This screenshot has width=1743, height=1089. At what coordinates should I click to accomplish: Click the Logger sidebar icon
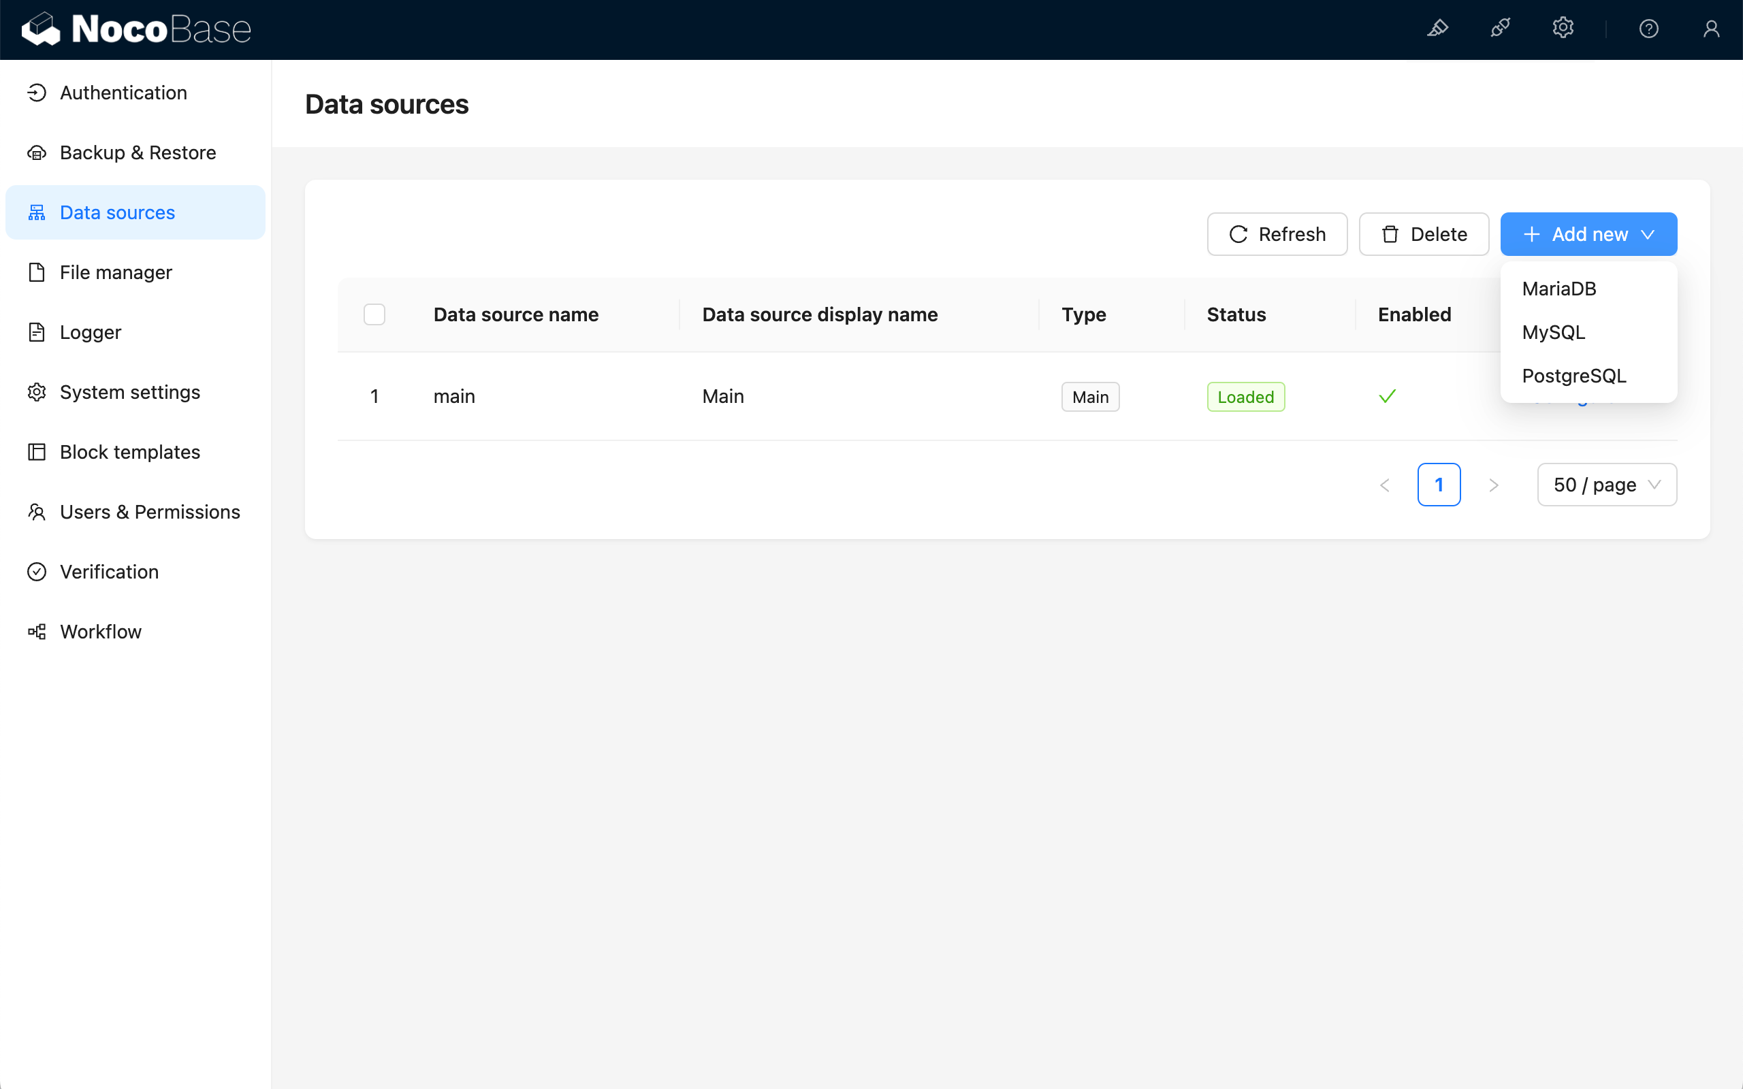coord(35,332)
